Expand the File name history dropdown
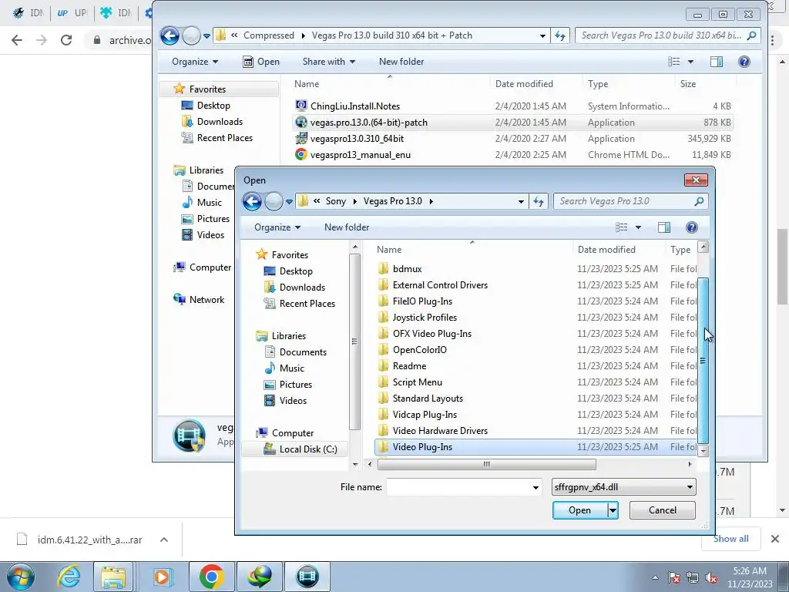 click(536, 487)
